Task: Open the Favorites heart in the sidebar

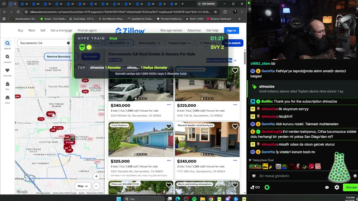Action: 7,72
